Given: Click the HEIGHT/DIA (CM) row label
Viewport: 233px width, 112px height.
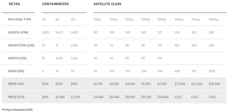Looking at the screenshot, I should [x=21, y=45].
